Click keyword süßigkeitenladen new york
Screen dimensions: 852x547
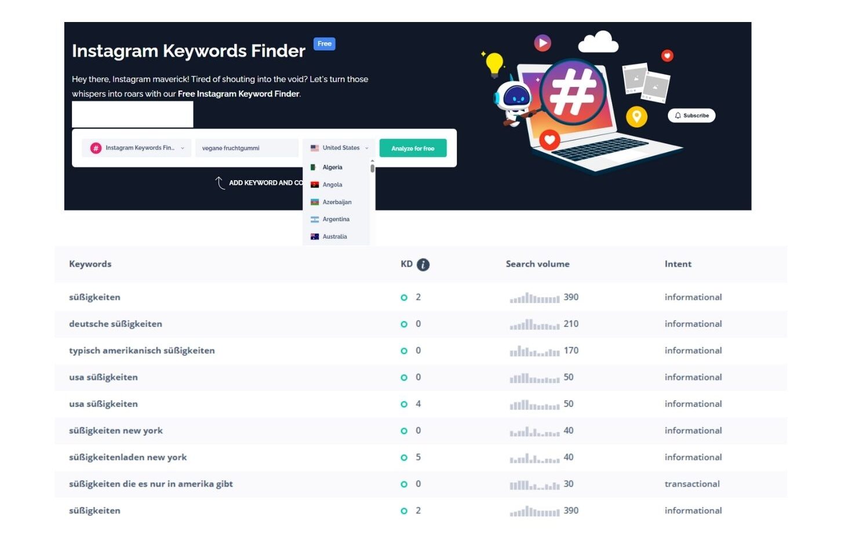(128, 458)
